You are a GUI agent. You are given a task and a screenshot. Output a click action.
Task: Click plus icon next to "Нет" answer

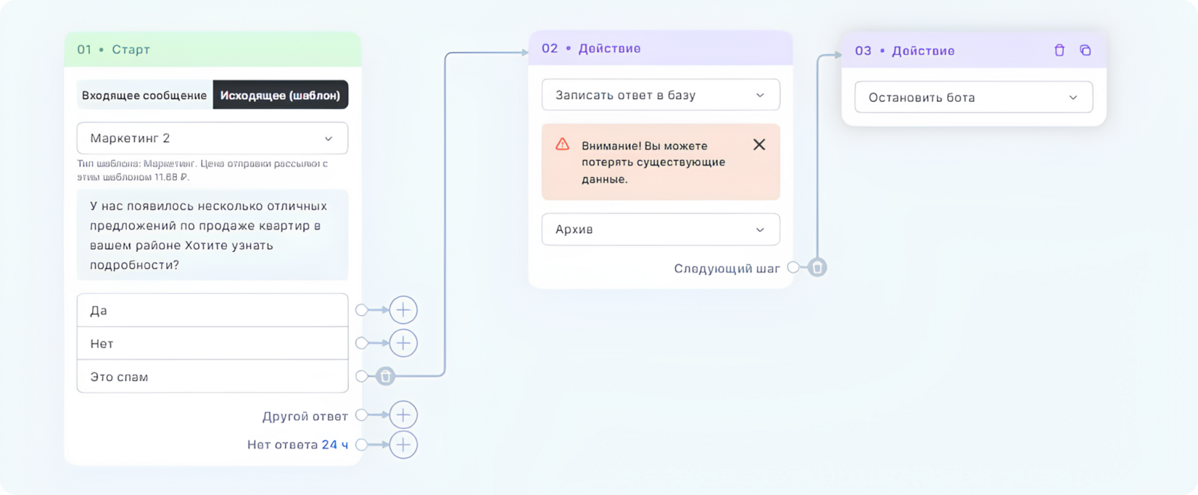[x=403, y=343]
